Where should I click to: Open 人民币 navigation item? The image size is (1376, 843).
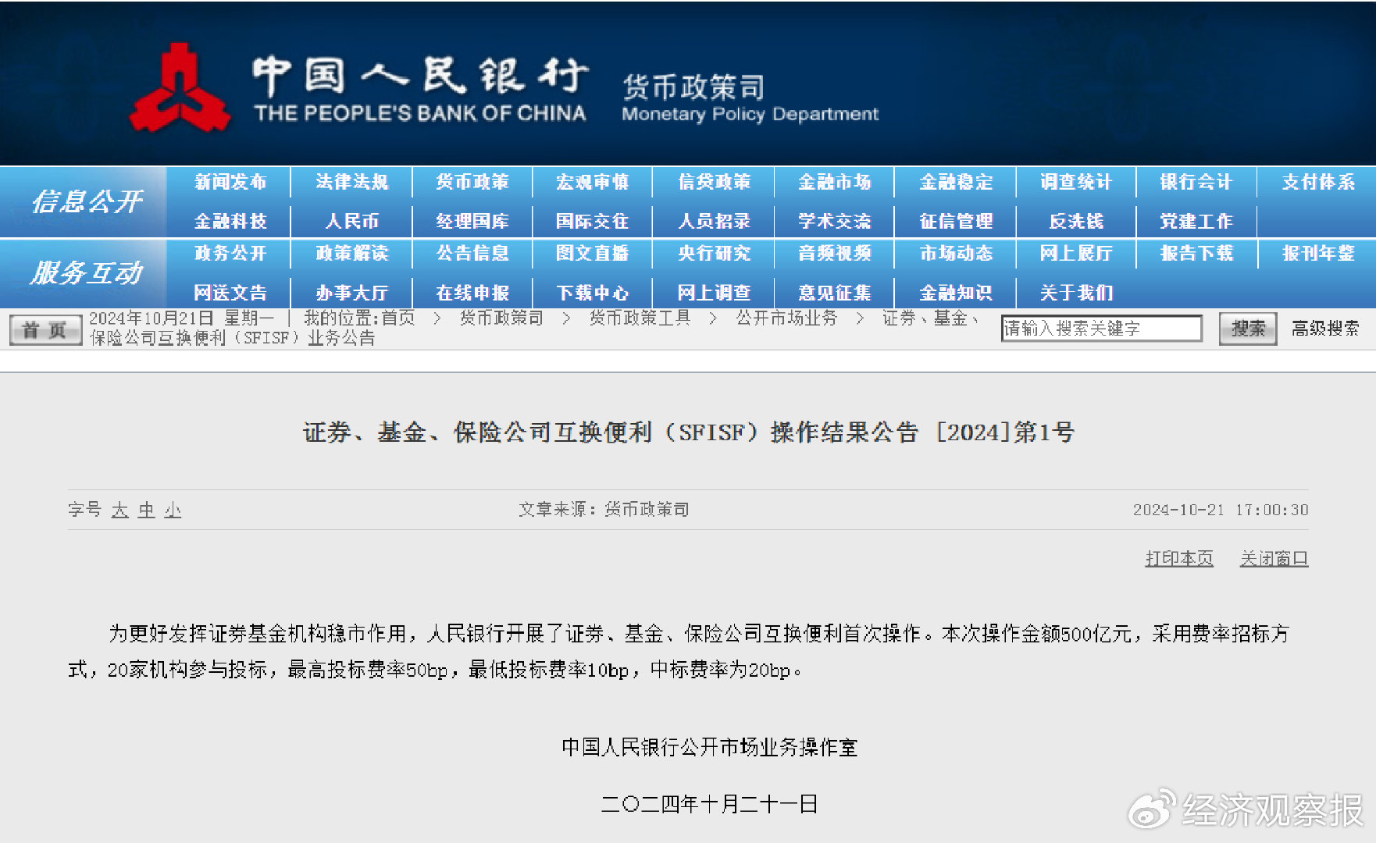[351, 222]
